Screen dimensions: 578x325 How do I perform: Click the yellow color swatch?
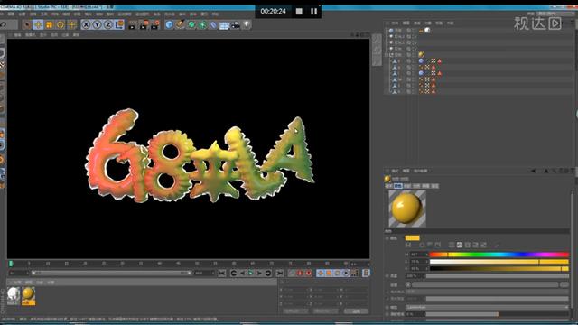pos(412,238)
